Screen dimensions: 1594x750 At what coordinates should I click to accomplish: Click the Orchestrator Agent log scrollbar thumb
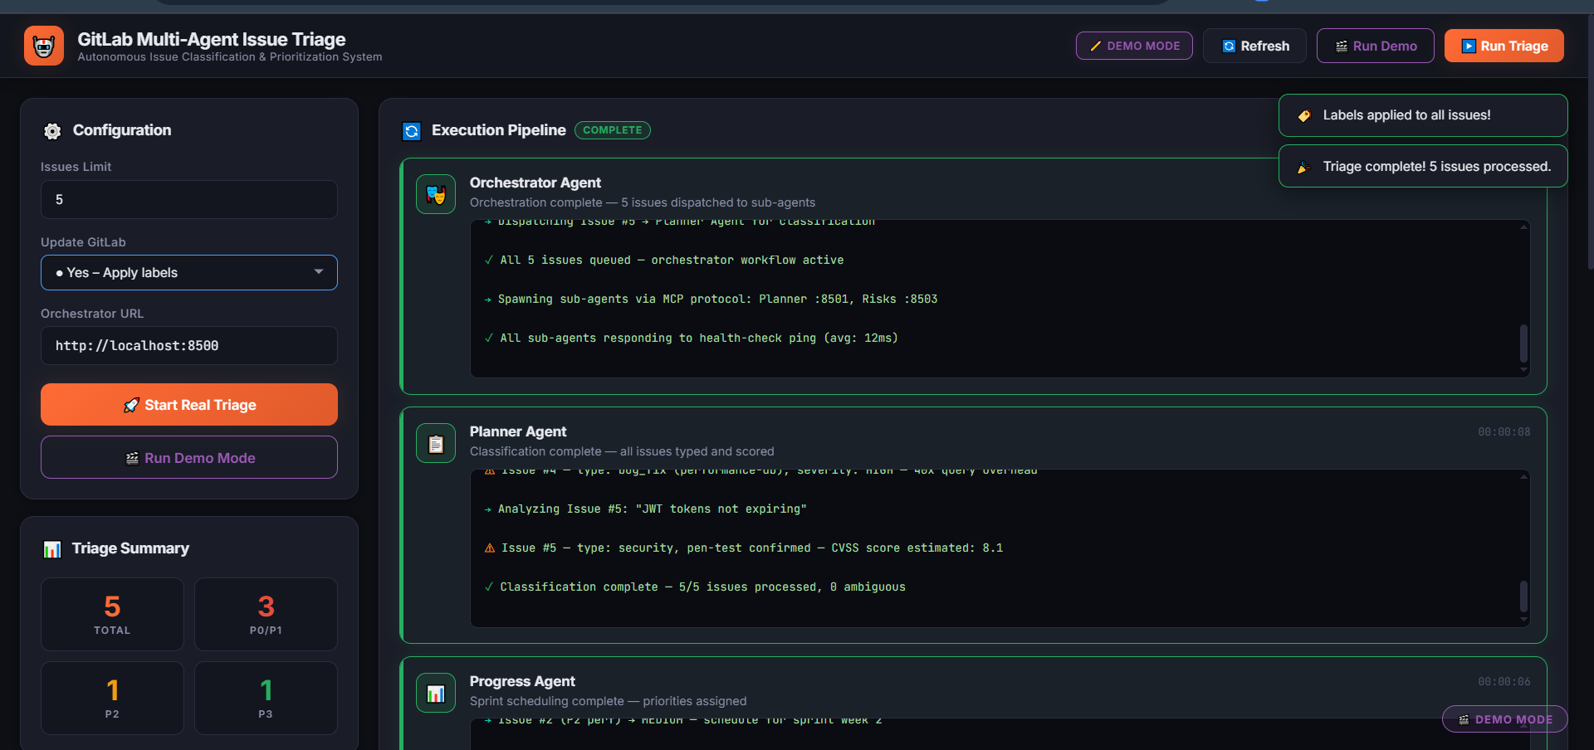(x=1523, y=343)
